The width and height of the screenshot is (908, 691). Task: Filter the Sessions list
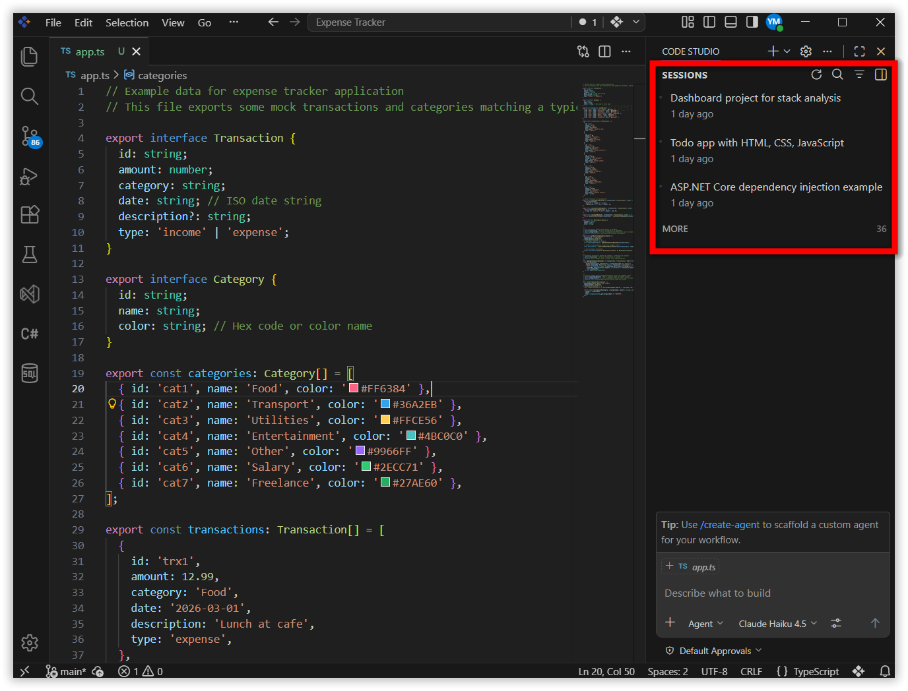[859, 75]
